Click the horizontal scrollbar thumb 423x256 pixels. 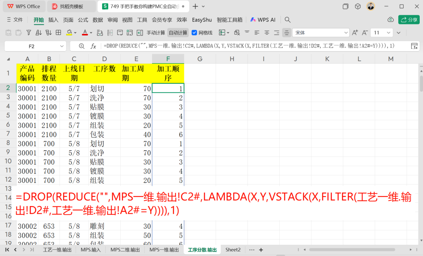[352, 250]
